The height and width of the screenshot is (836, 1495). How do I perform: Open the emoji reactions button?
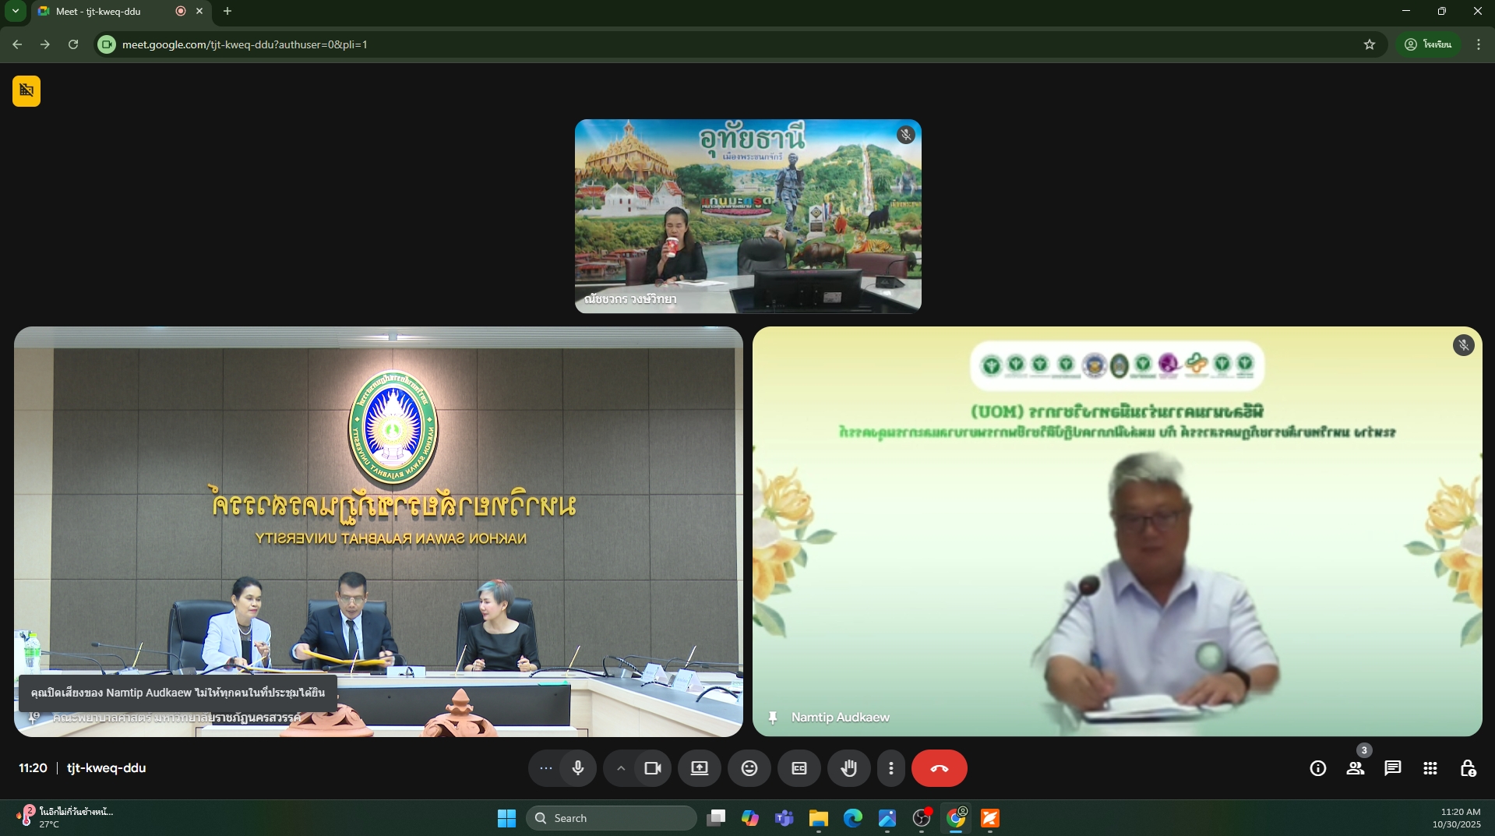pos(749,768)
